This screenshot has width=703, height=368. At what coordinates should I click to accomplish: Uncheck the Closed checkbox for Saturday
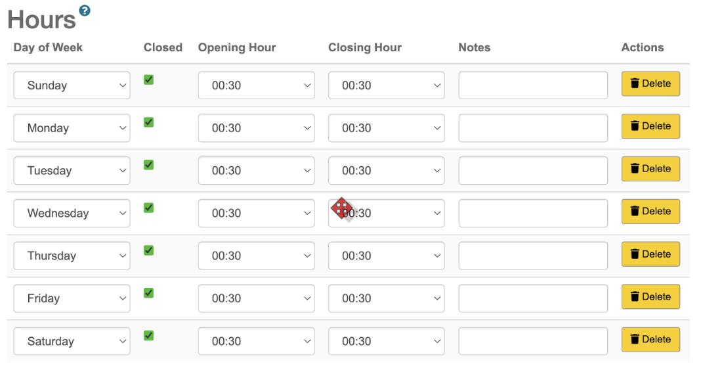click(149, 336)
